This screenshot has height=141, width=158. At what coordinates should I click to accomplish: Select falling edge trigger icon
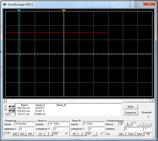point(128,124)
